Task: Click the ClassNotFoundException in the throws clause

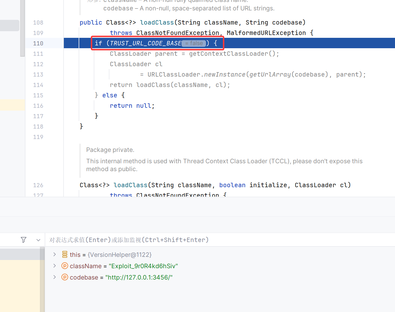Action: pos(177,33)
